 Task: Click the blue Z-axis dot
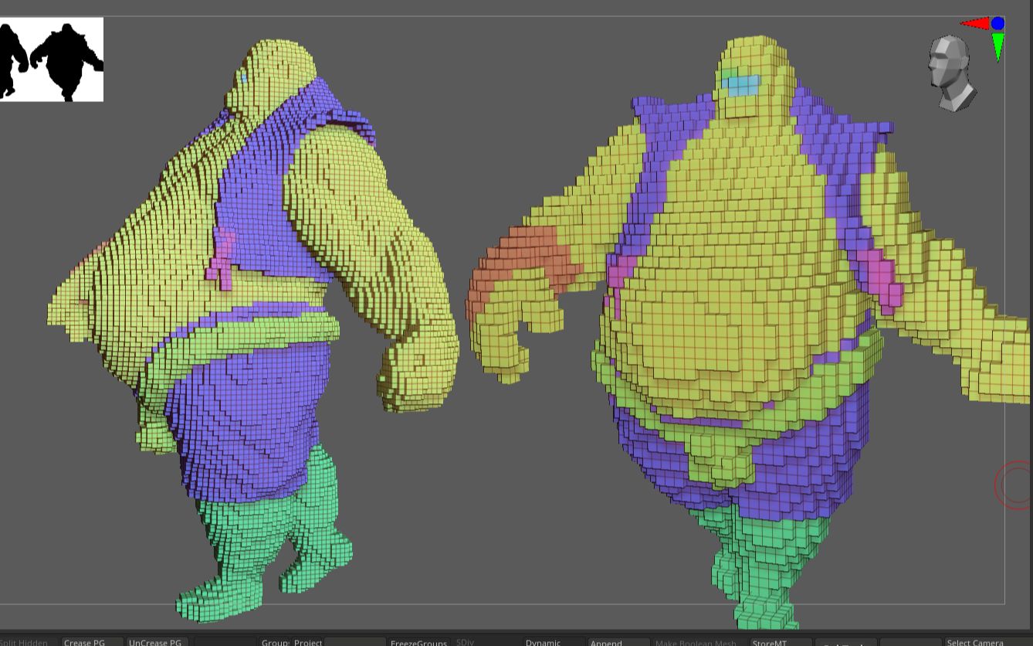(998, 24)
